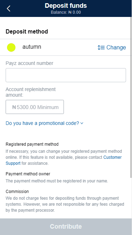Viewport: 132px width, 235px height.
Task: Click the Payz account number label
Action: click(29, 63)
